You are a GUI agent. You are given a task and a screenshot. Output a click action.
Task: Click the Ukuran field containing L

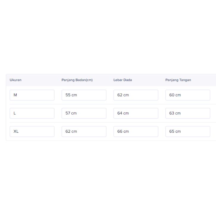[32, 113]
